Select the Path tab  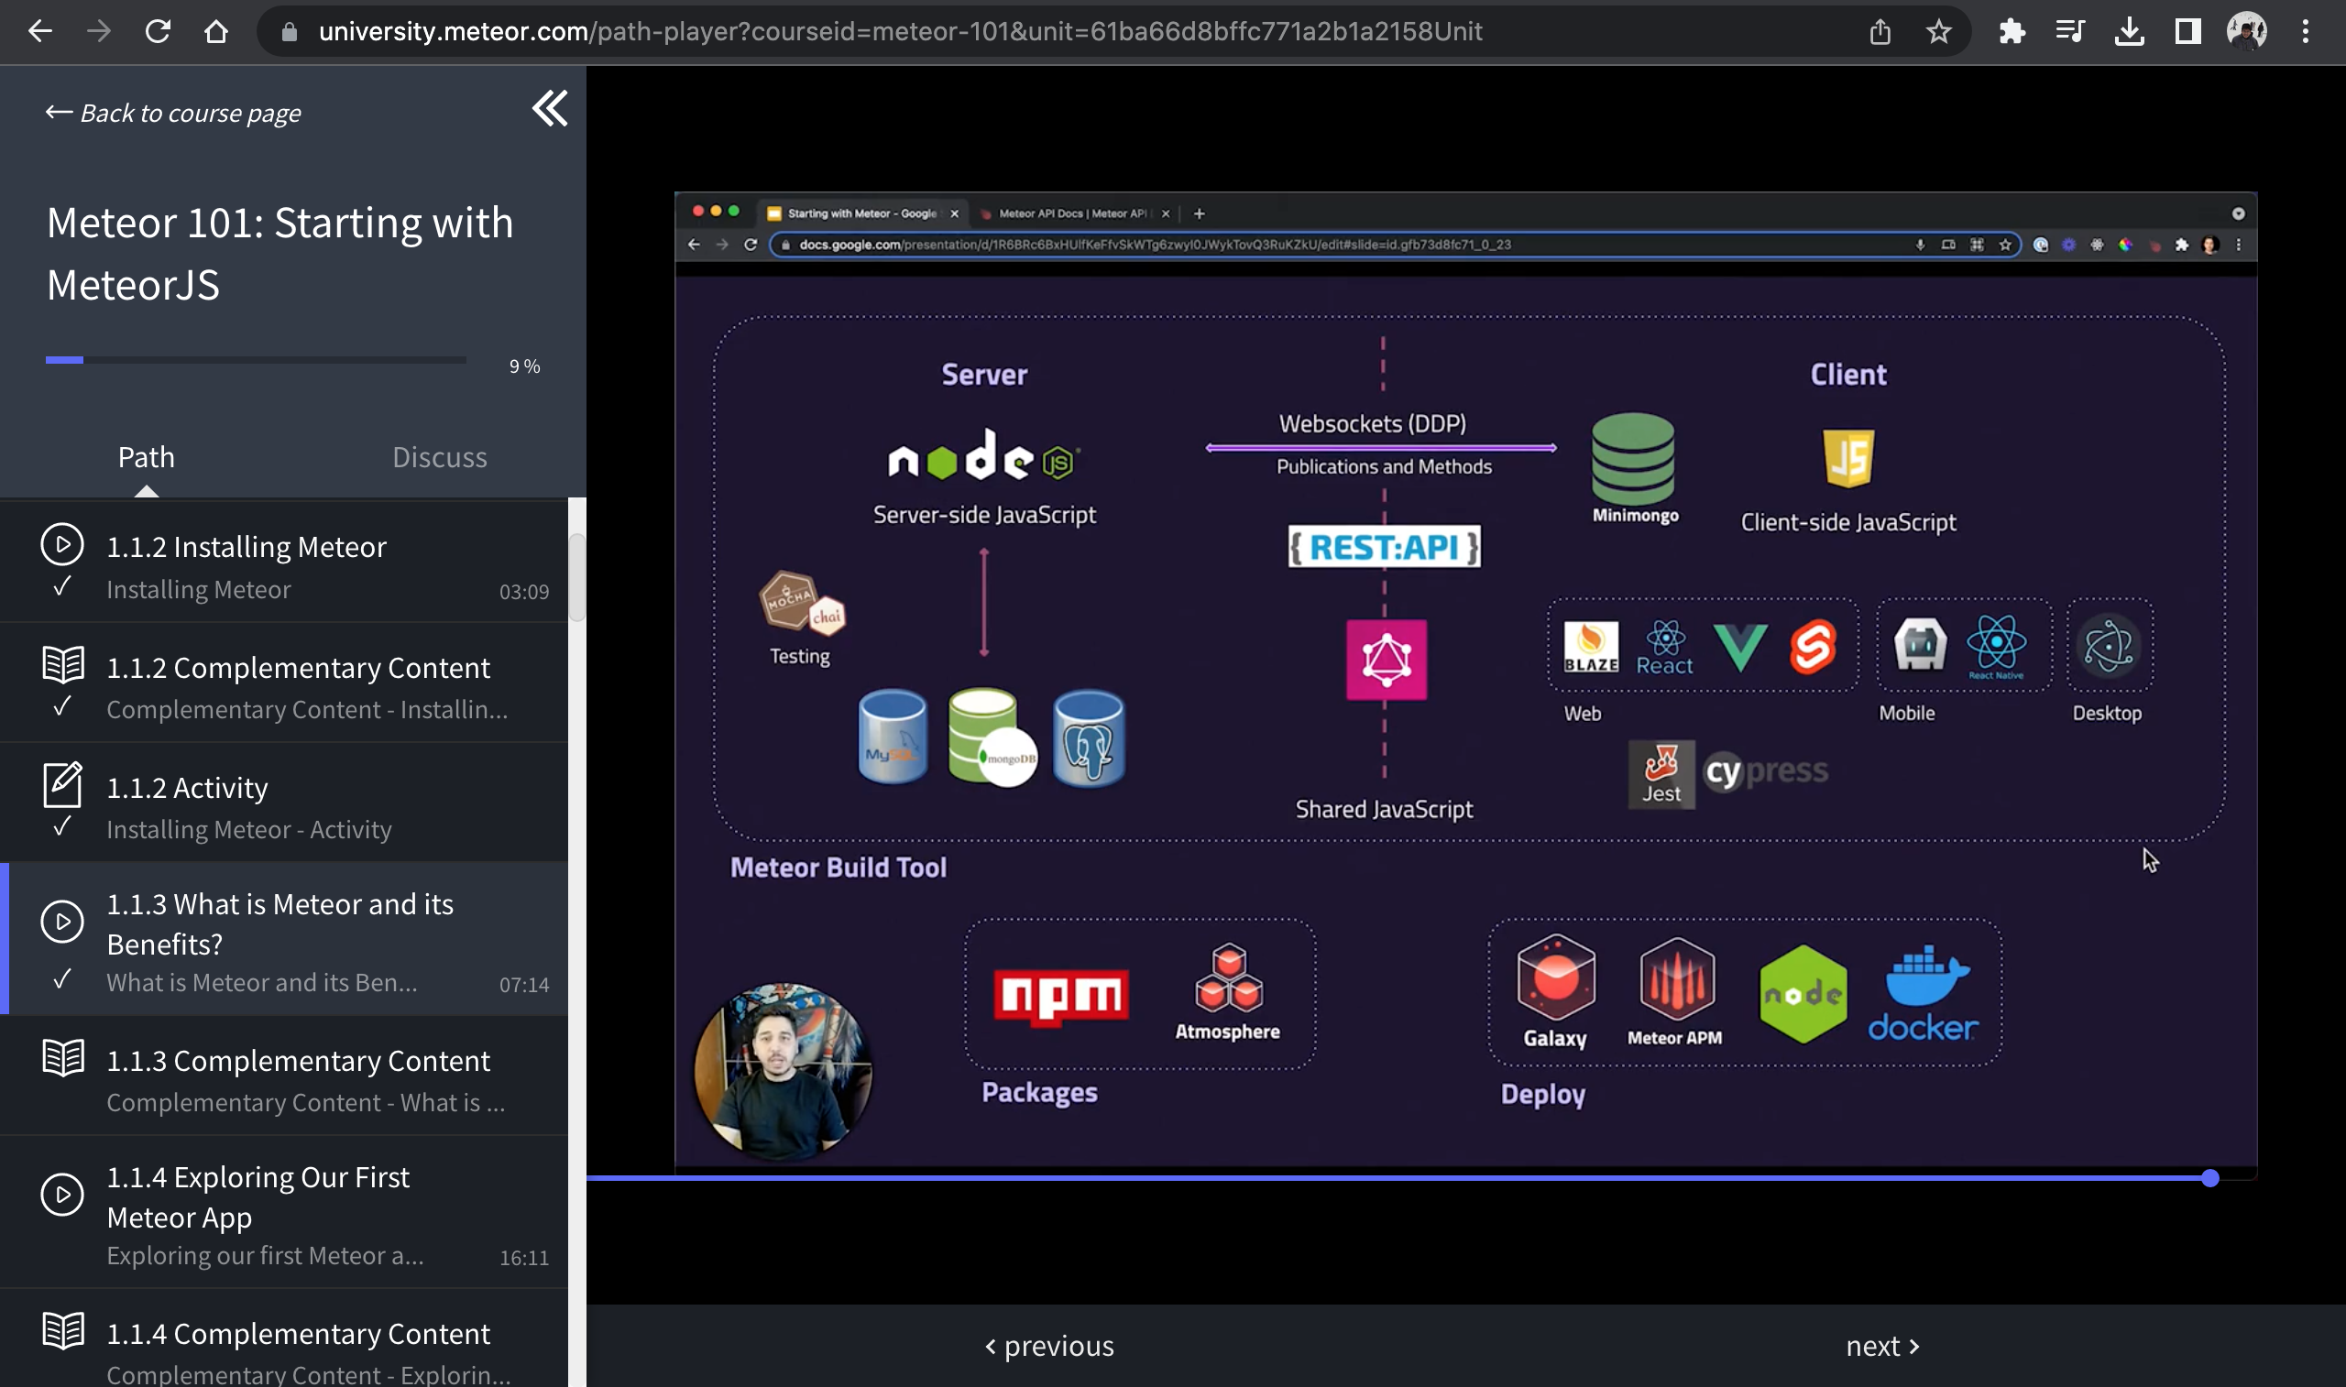146,457
